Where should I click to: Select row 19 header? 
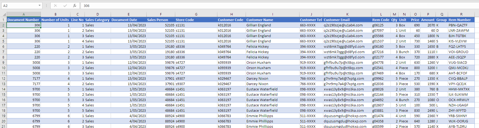point(3,116)
